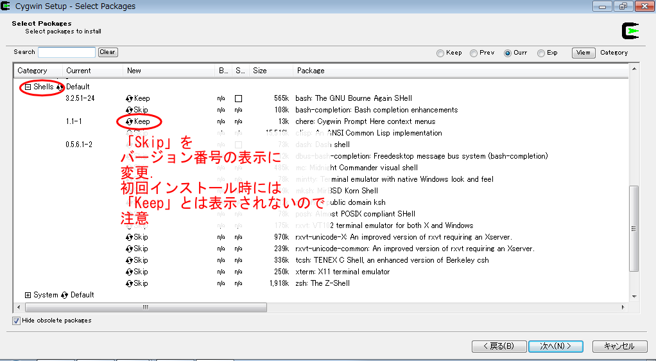Click the New column header
The image size is (656, 361).
169,71
